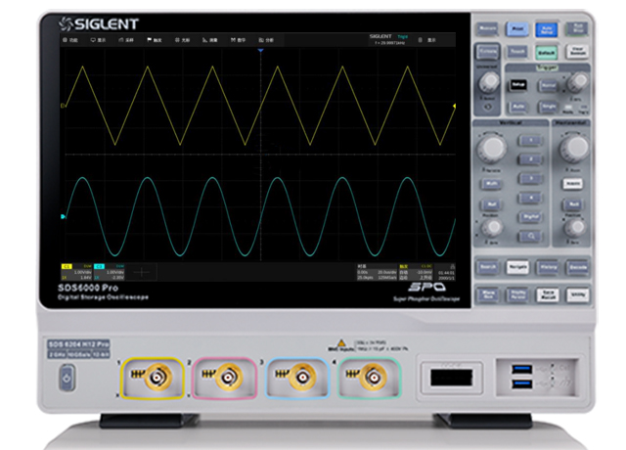
Task: Open the timebase descriptor box on screen
Action: [377, 272]
